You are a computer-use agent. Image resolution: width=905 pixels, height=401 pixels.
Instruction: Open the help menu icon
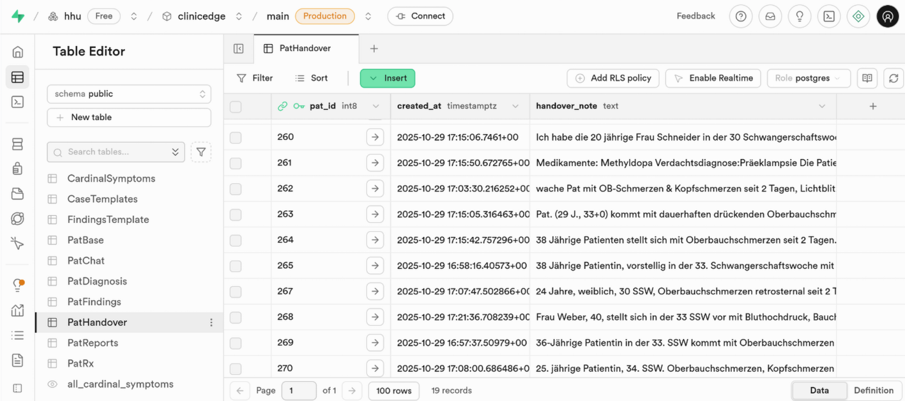pos(741,17)
